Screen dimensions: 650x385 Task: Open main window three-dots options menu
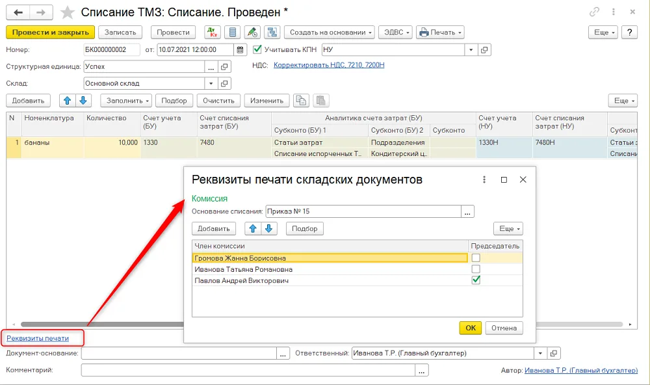(613, 12)
